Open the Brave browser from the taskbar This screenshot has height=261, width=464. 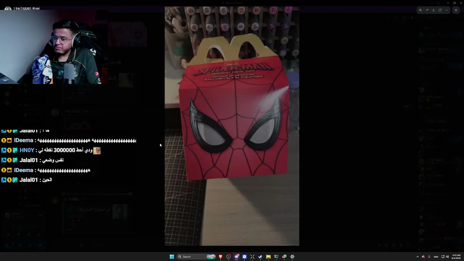pyautogui.click(x=220, y=257)
